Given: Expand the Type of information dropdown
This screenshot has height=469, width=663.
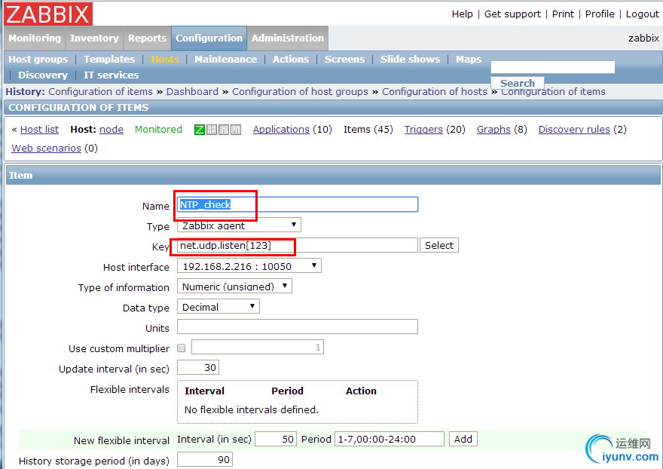Looking at the screenshot, I should click(x=234, y=286).
